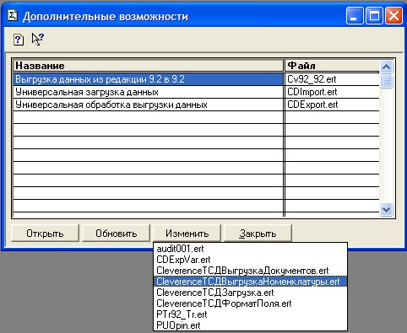Close the Дополнительные возможности window
The image size is (407, 333).
393,16
